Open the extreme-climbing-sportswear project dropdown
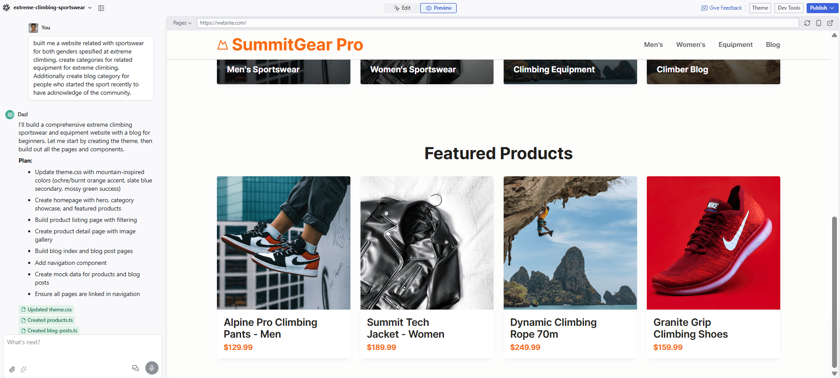Screen dimensions: 840x378 pos(52,8)
